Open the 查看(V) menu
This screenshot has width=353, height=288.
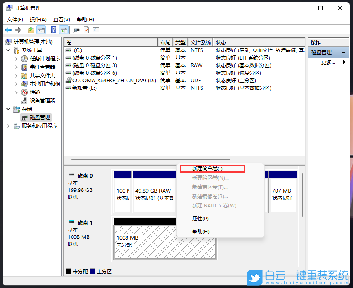click(x=61, y=19)
